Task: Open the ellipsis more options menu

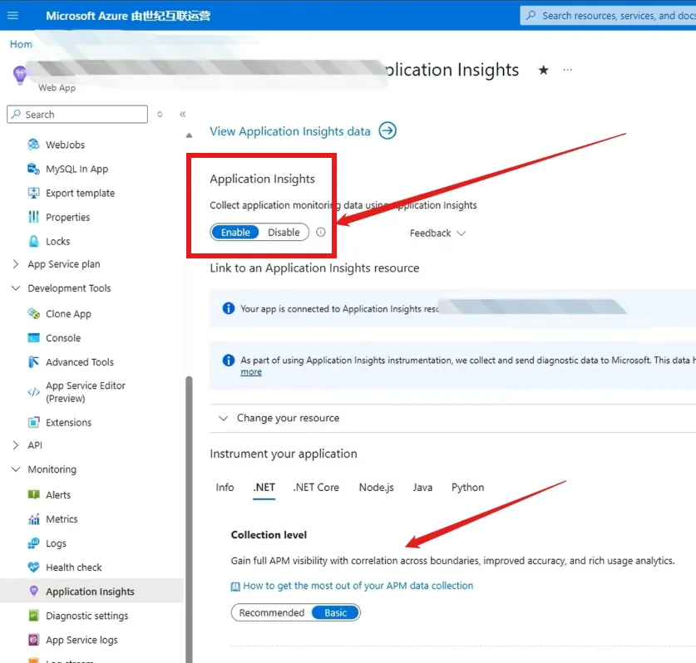Action: [567, 70]
